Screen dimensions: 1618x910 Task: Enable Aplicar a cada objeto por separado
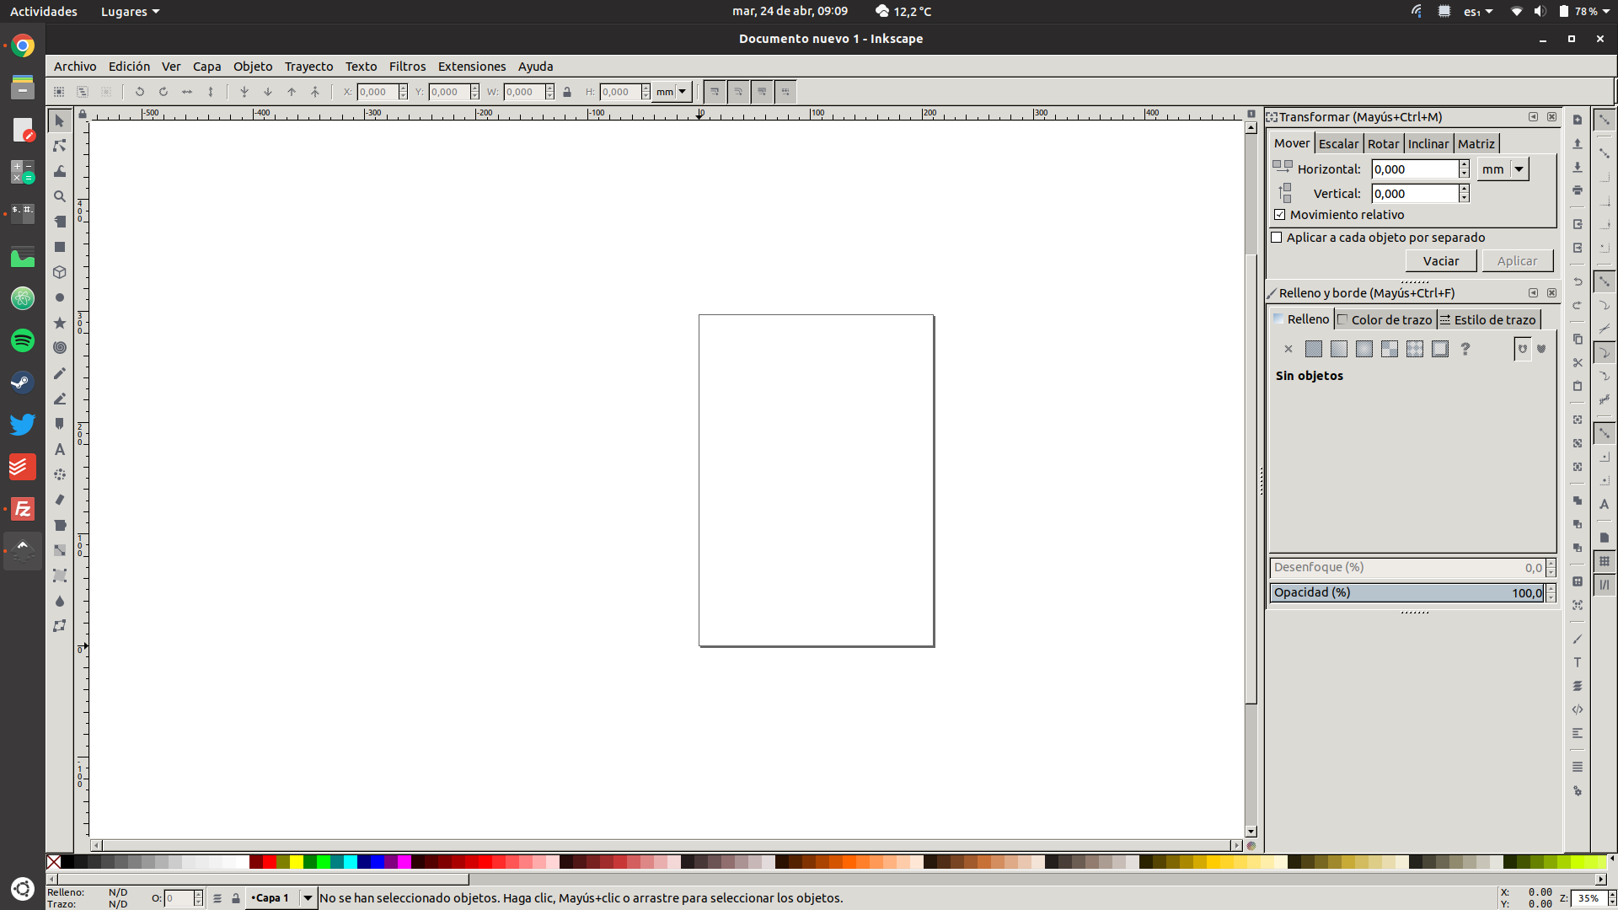point(1277,238)
